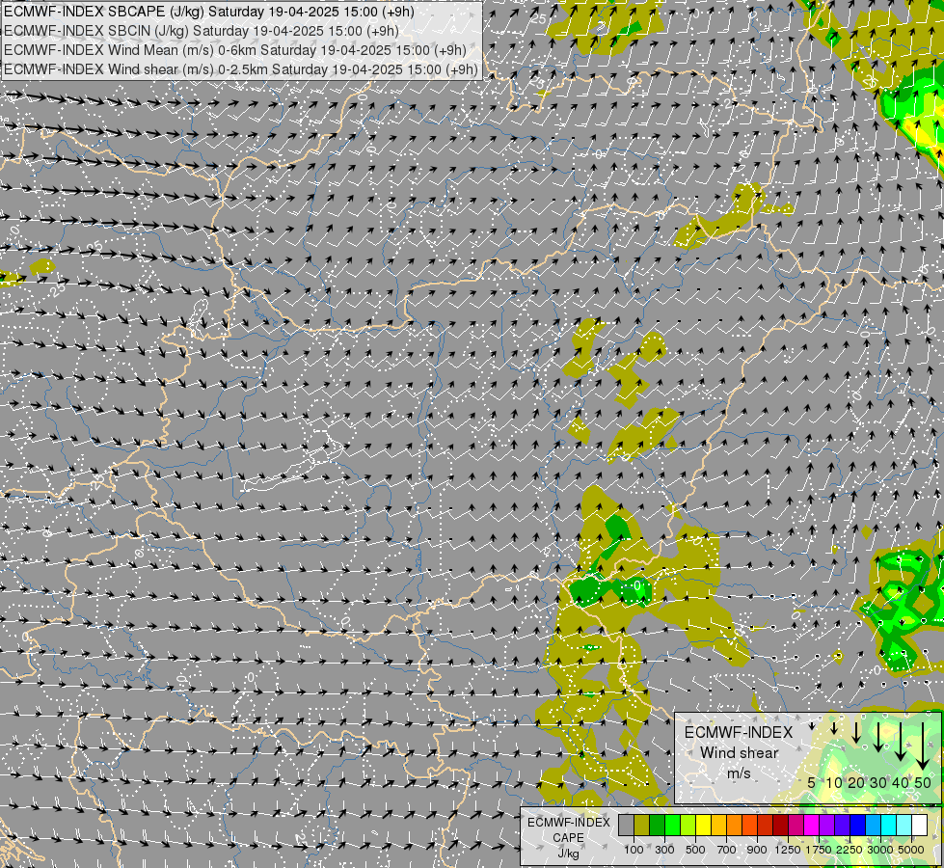
Task: Select the bright magenta CAPE swatch
Action: pos(812,825)
